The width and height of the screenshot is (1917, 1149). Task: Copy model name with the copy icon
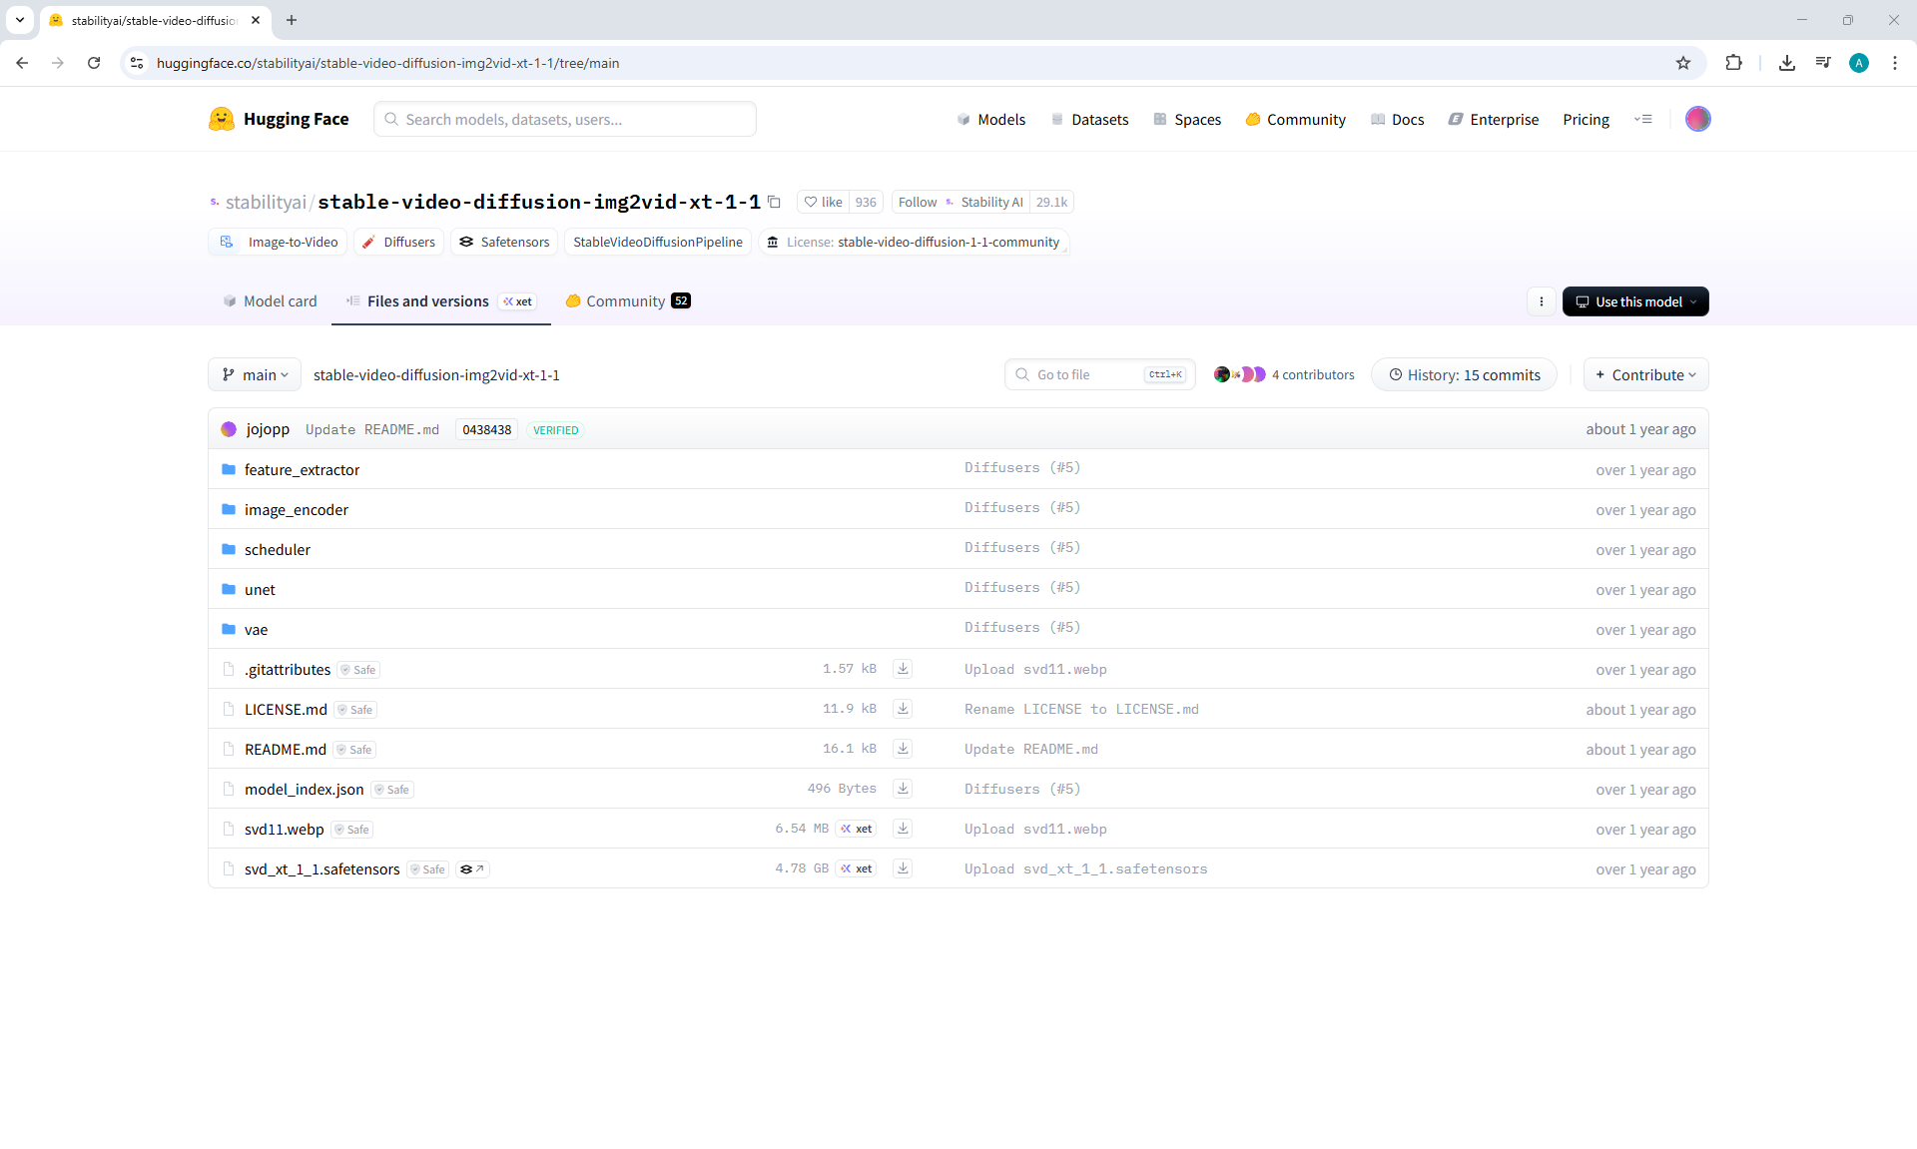[774, 202]
